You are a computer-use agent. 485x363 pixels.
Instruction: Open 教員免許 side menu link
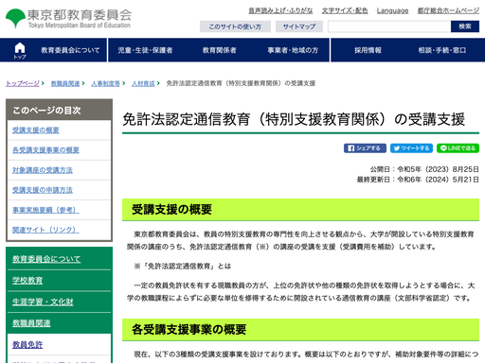point(27,345)
